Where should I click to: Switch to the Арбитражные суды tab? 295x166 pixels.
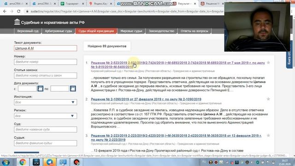click(x=59, y=31)
